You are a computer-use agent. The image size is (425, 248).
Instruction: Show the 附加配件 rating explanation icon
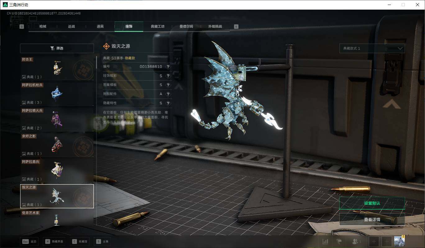168,94
